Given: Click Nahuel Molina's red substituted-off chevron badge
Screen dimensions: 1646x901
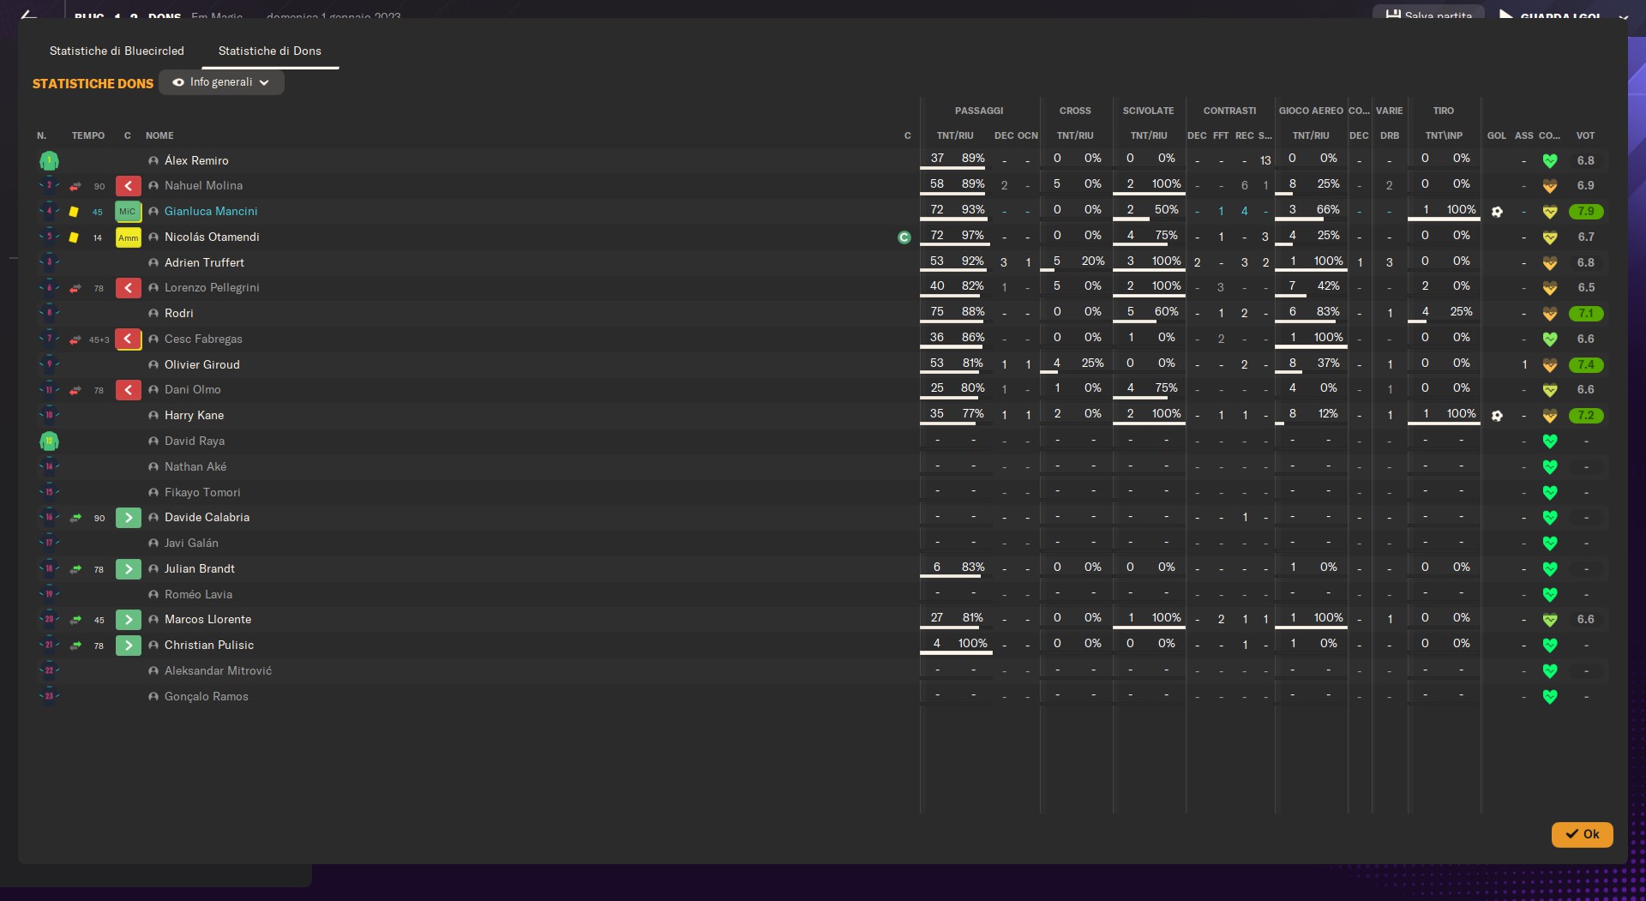Looking at the screenshot, I should pos(128,186).
